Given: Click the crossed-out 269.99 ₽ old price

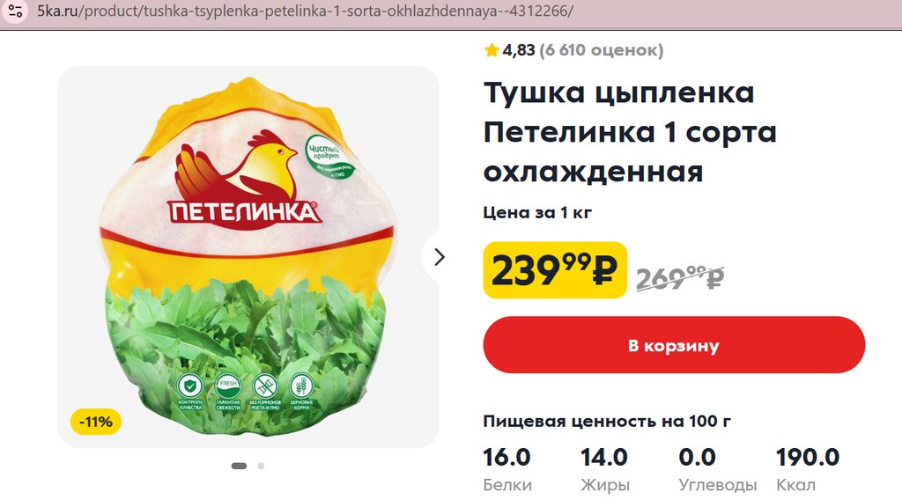Looking at the screenshot, I should tap(680, 278).
